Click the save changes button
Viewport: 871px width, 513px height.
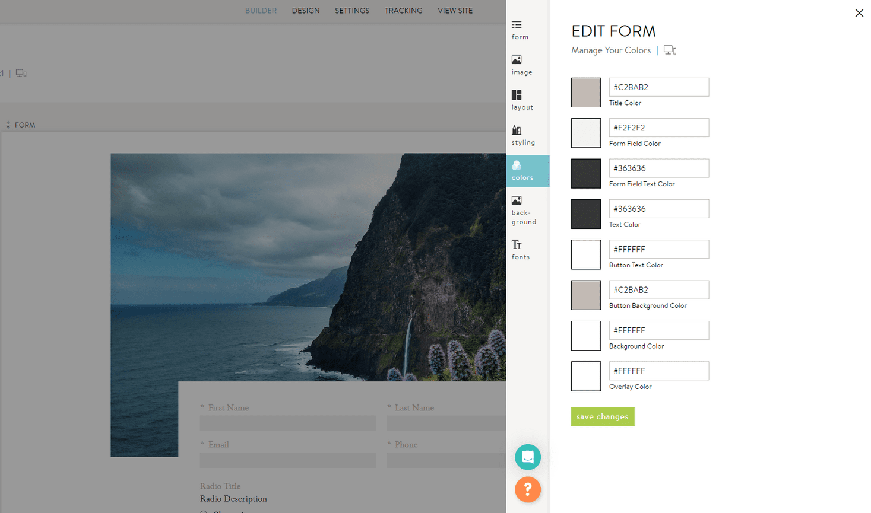(602, 417)
